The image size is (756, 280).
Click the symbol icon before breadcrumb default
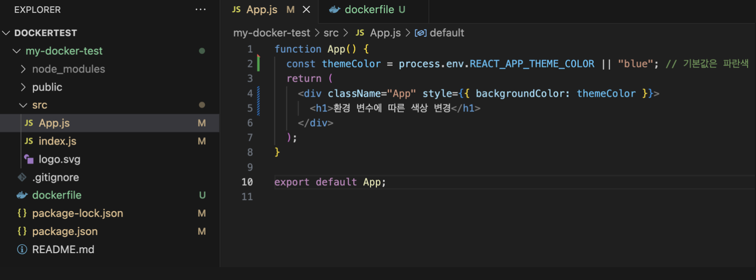[x=421, y=33]
